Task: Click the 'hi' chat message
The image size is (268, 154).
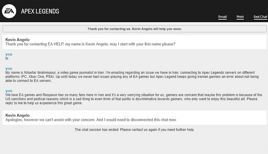Action: [x=7, y=58]
